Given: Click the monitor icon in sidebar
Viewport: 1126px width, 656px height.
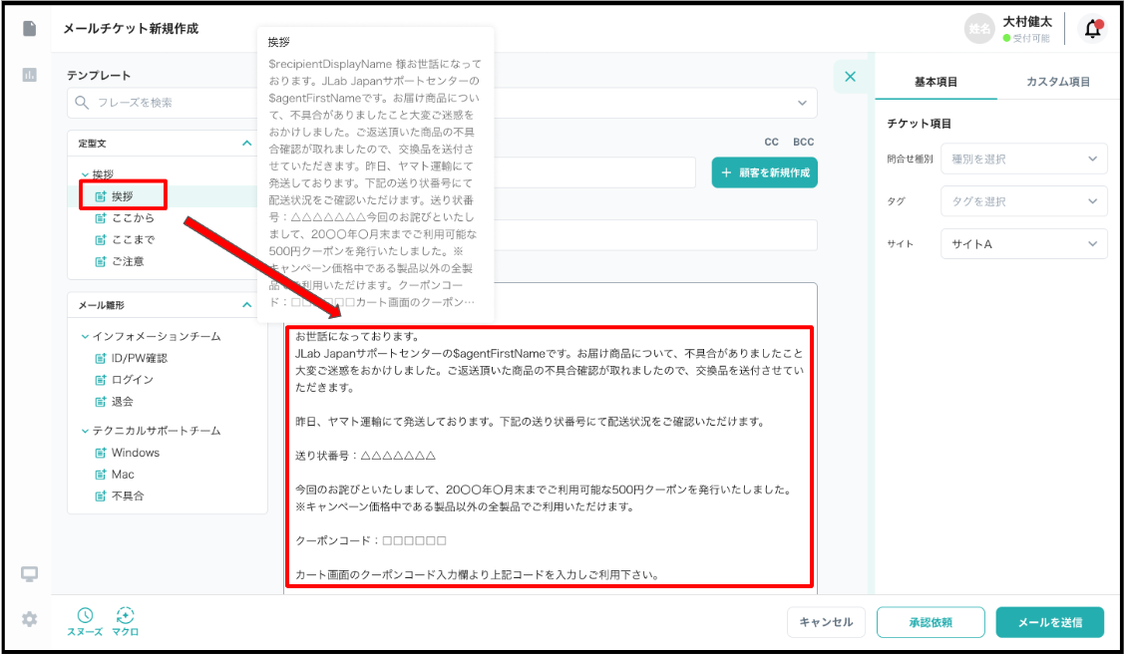Looking at the screenshot, I should 30,574.
